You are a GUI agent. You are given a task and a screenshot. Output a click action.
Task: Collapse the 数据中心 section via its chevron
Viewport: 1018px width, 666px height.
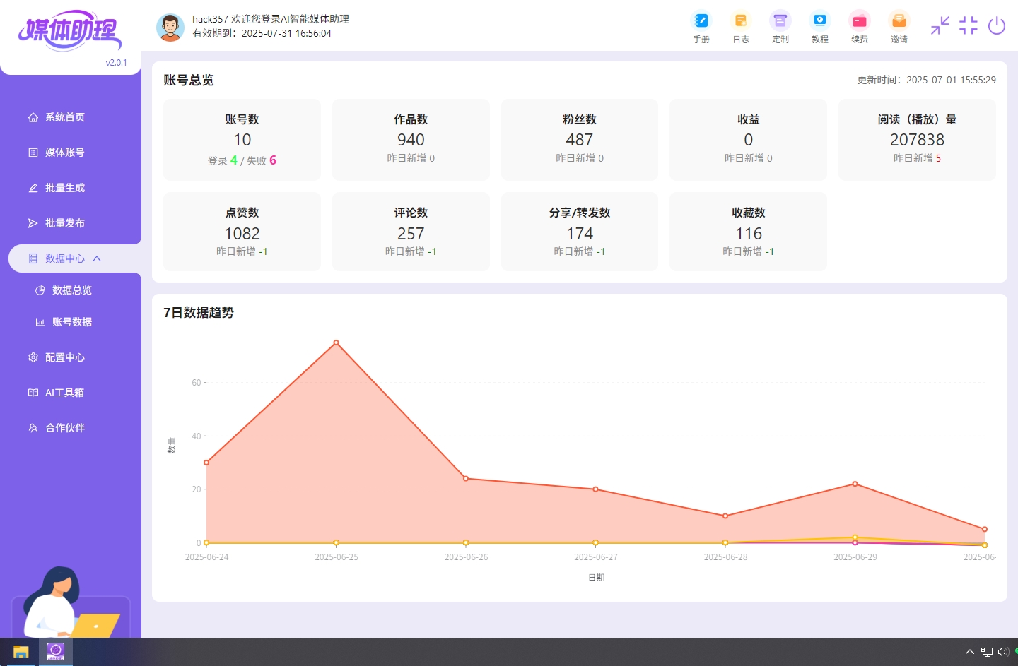click(x=98, y=258)
